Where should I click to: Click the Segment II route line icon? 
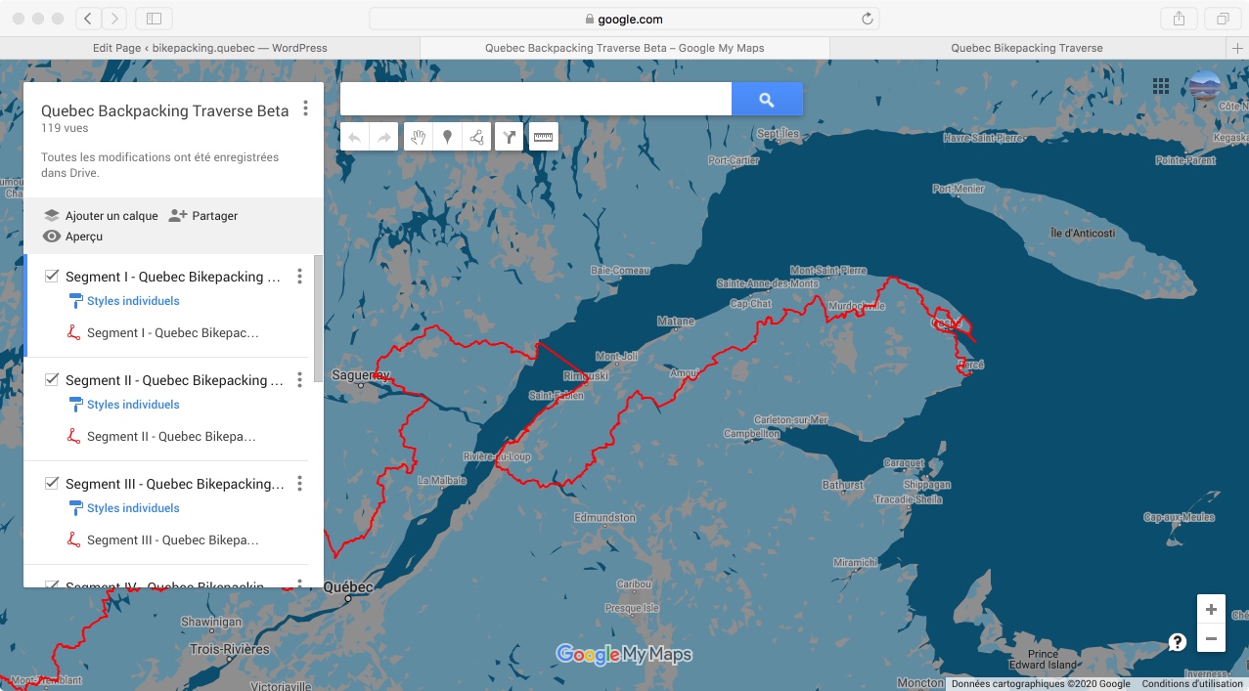click(x=73, y=436)
